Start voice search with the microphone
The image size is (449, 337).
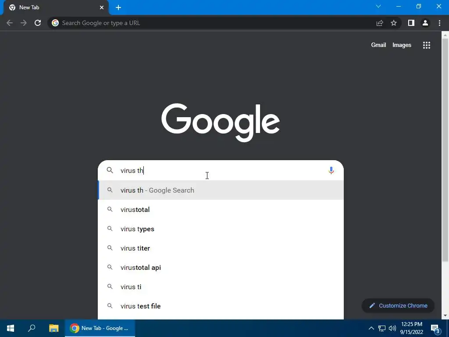(331, 171)
